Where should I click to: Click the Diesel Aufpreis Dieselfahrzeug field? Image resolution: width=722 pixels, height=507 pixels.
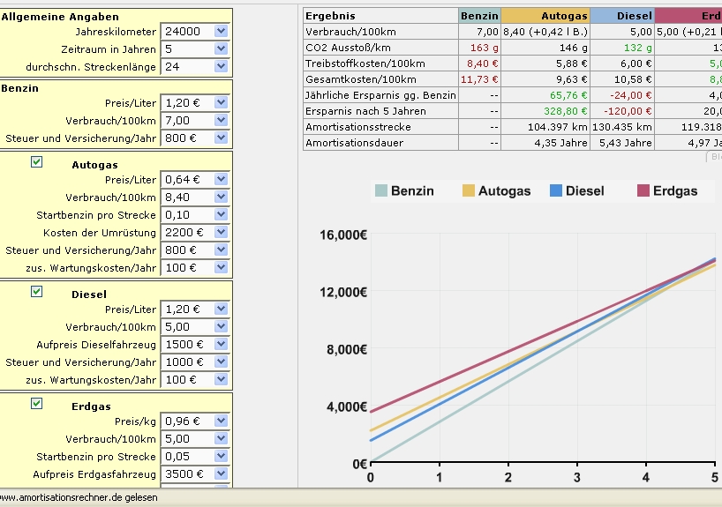pos(187,345)
